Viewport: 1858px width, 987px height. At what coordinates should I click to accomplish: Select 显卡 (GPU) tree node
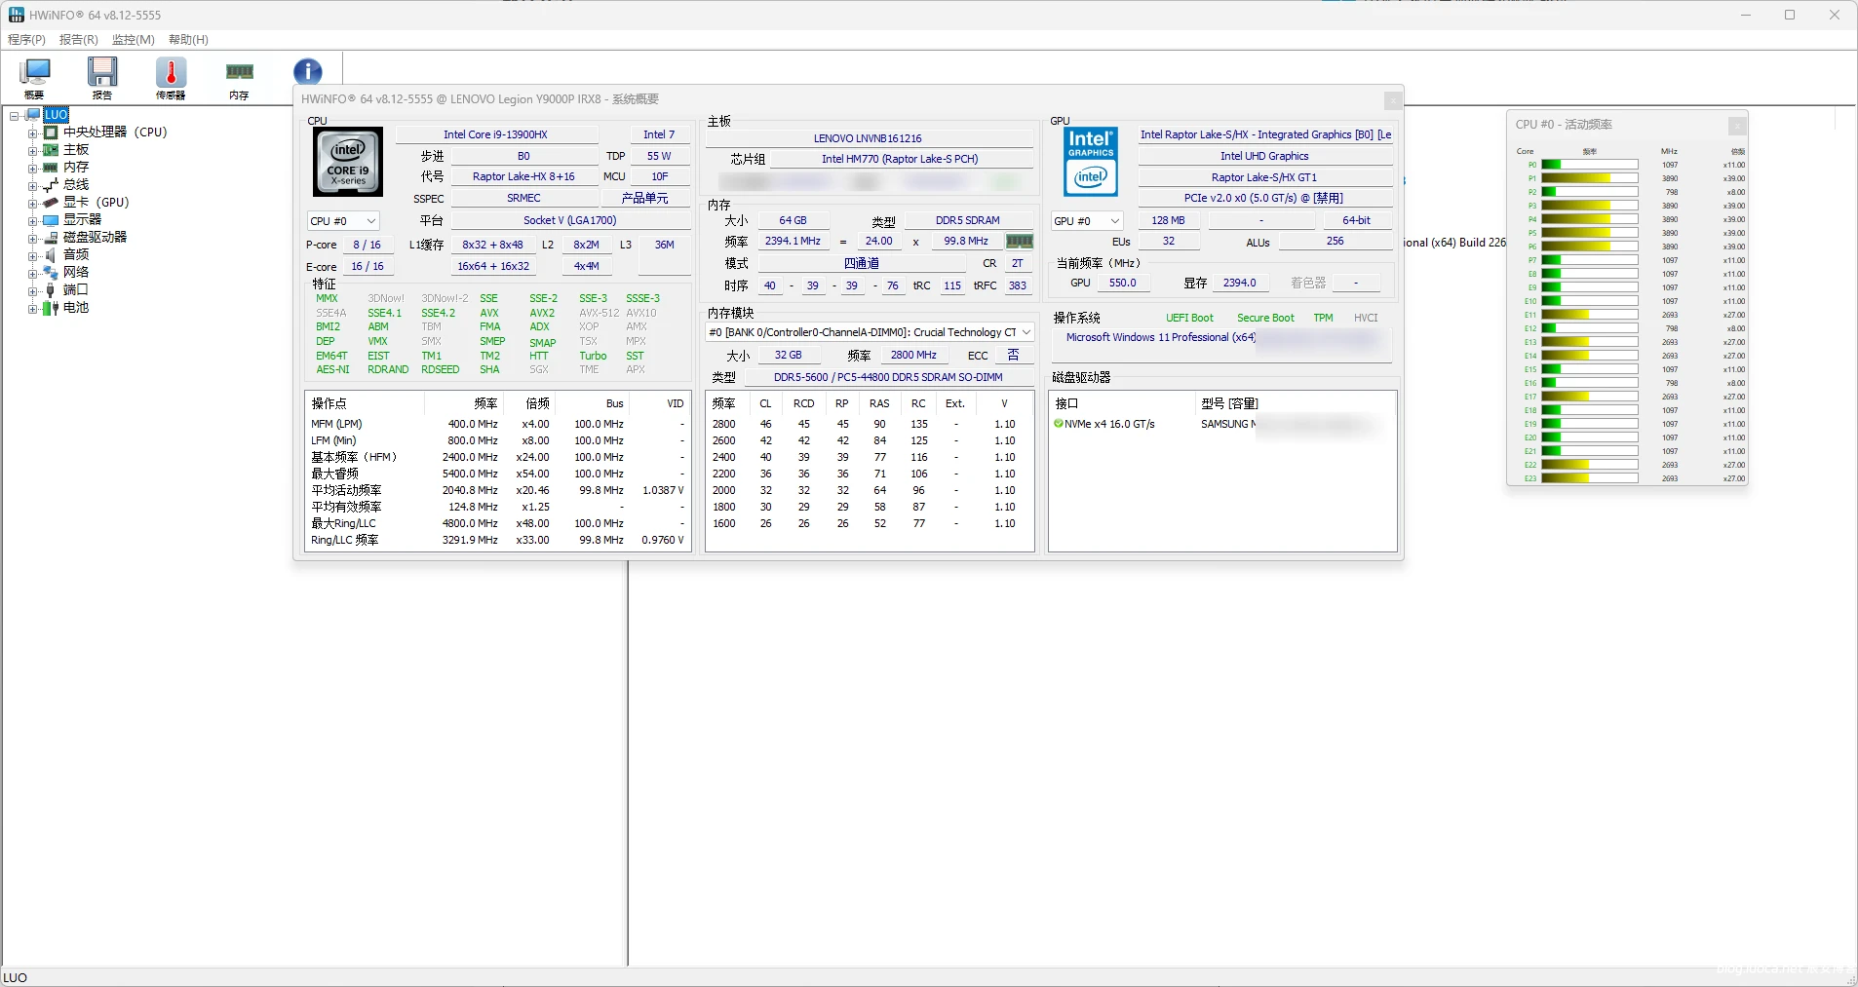pyautogui.click(x=96, y=202)
